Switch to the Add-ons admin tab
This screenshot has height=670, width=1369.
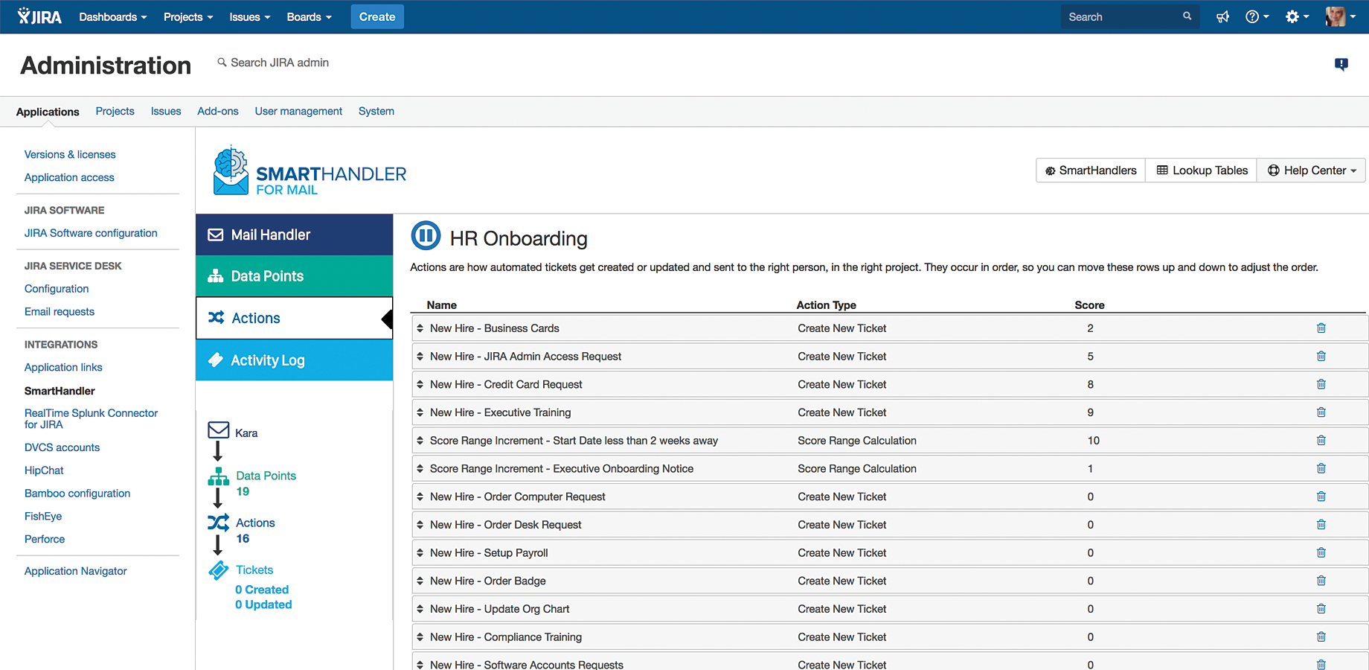[x=218, y=111]
